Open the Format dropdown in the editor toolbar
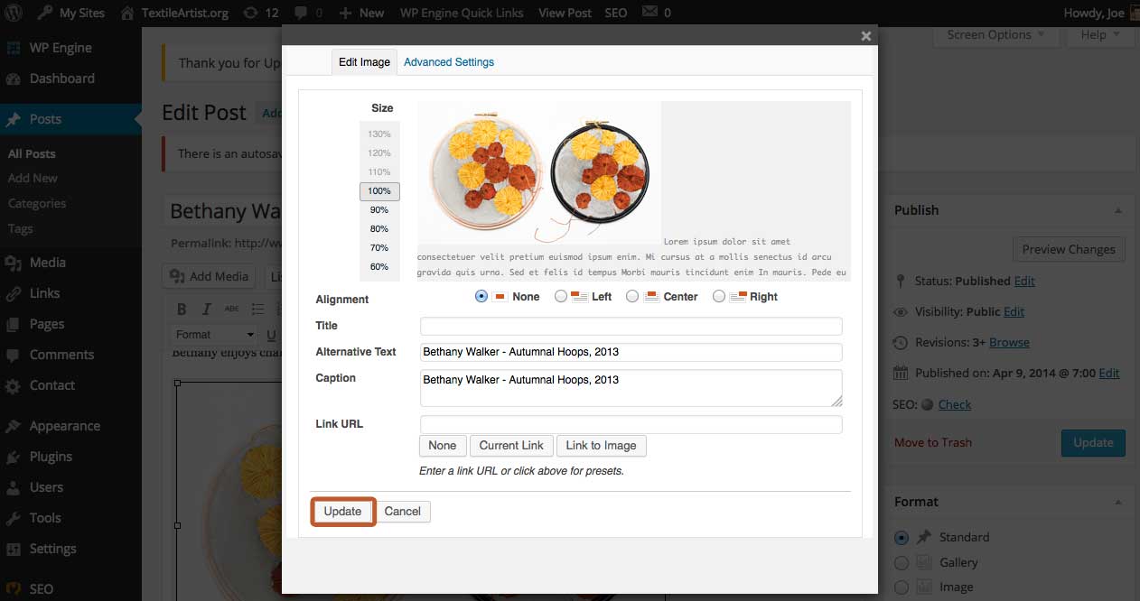Image resolution: width=1140 pixels, height=601 pixels. coord(213,335)
